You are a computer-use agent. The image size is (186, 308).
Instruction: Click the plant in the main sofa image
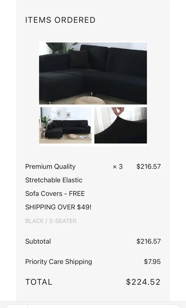61,48
